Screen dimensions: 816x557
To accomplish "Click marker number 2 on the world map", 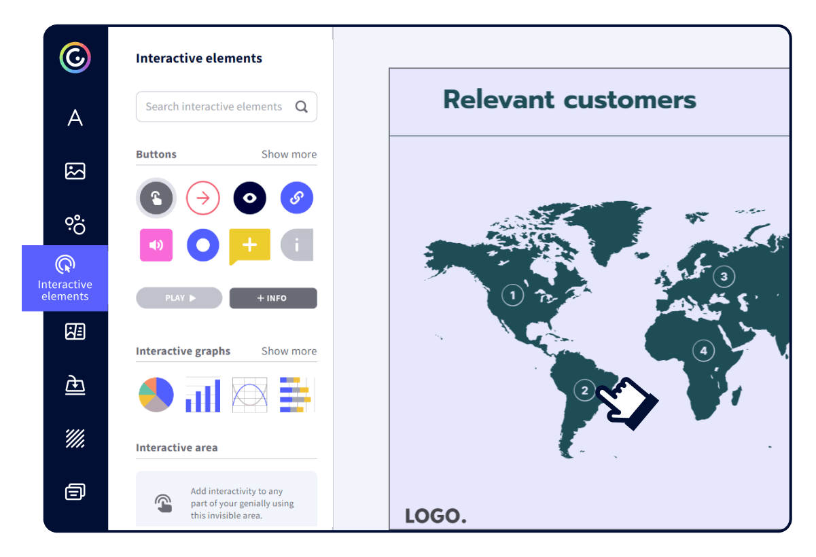I will [585, 391].
